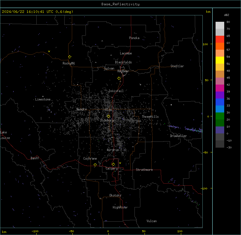Click the white 80 dBZ legend swatch
This screenshot has width=241, height=235.
point(220,25)
